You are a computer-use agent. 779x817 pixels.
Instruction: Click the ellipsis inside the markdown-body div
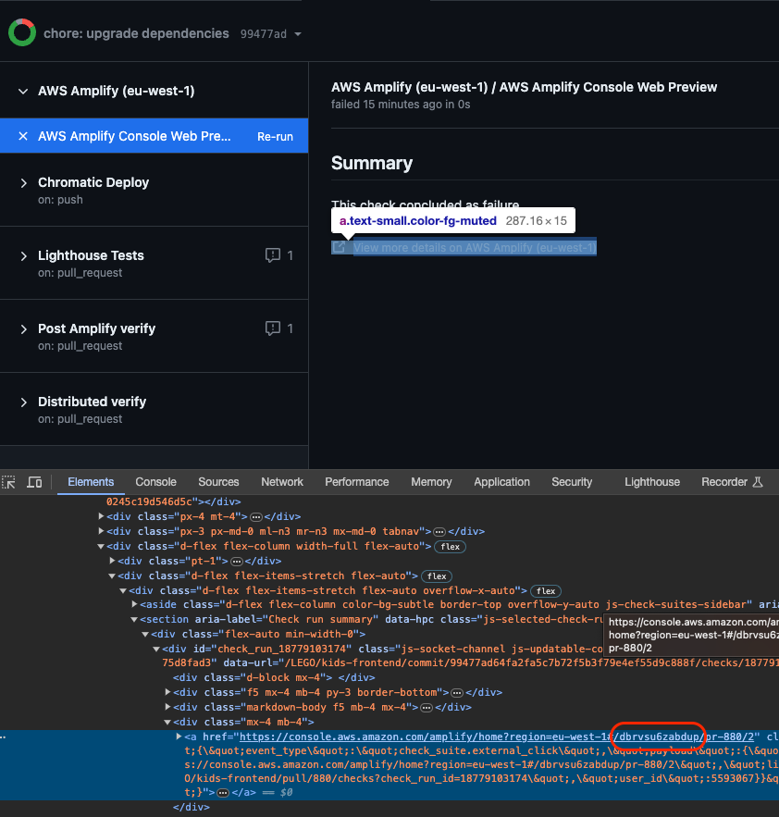pyautogui.click(x=426, y=707)
